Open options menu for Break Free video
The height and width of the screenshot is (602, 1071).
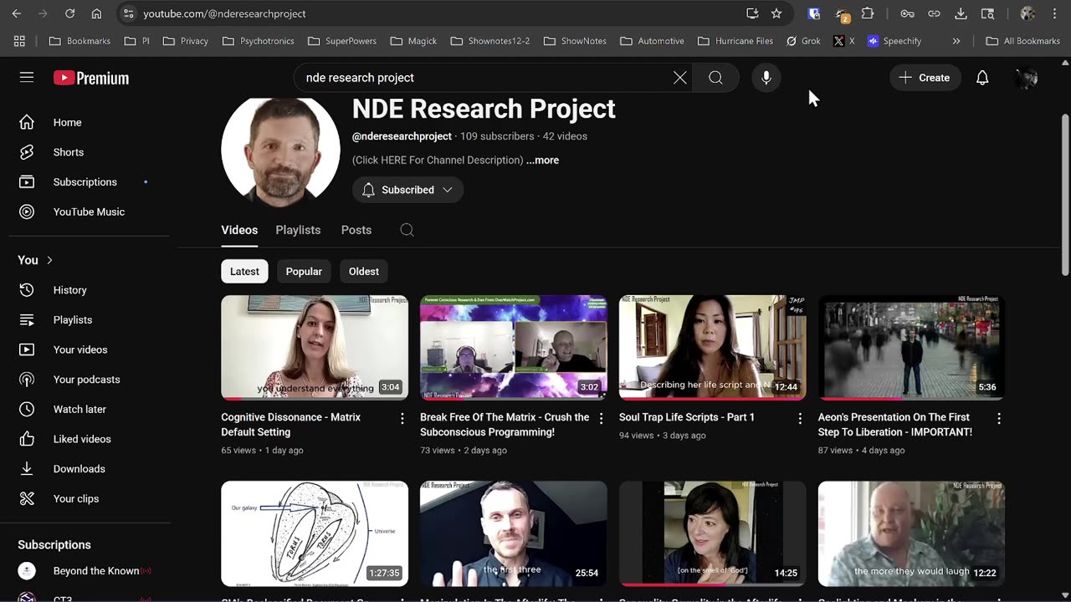point(601,418)
